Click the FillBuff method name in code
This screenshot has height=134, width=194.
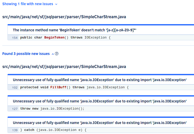pyautogui.click(x=58, y=87)
